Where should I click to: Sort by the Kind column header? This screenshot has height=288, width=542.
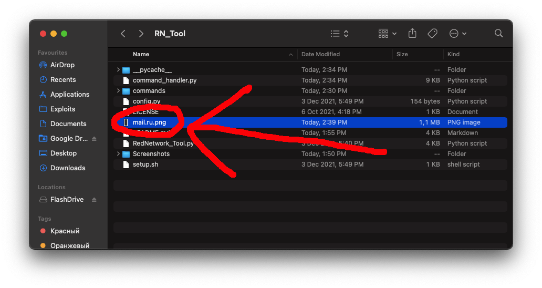point(453,54)
